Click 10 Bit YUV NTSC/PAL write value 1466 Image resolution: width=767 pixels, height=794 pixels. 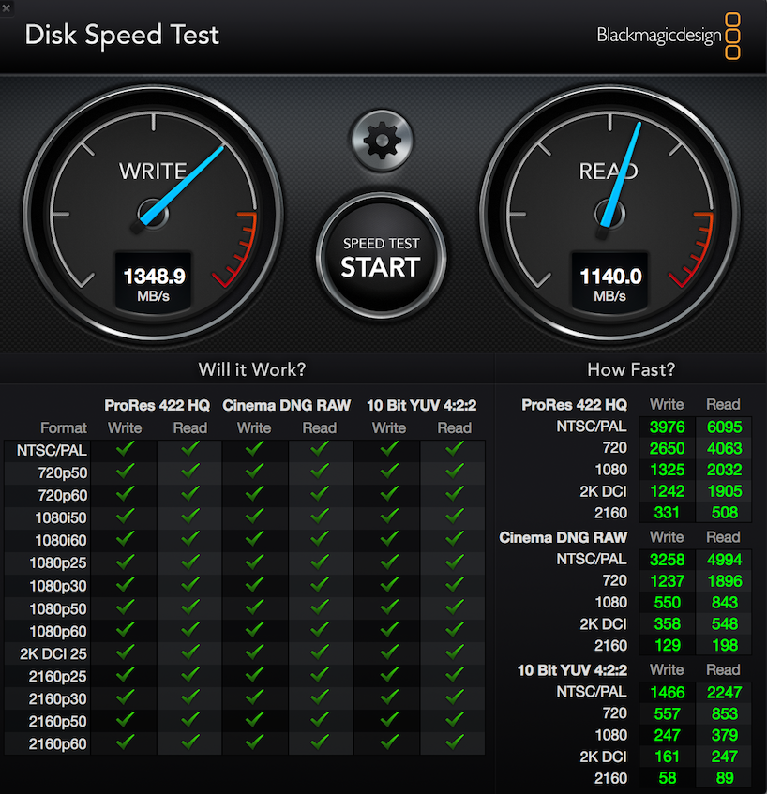(668, 692)
